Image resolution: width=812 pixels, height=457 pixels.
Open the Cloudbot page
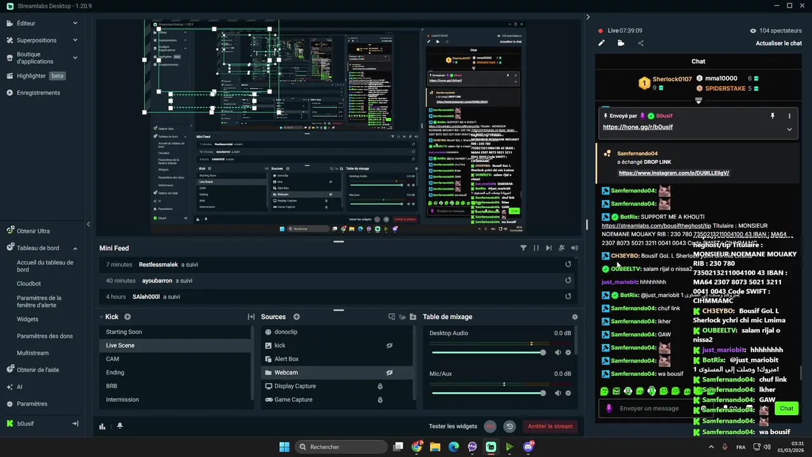[x=29, y=284]
